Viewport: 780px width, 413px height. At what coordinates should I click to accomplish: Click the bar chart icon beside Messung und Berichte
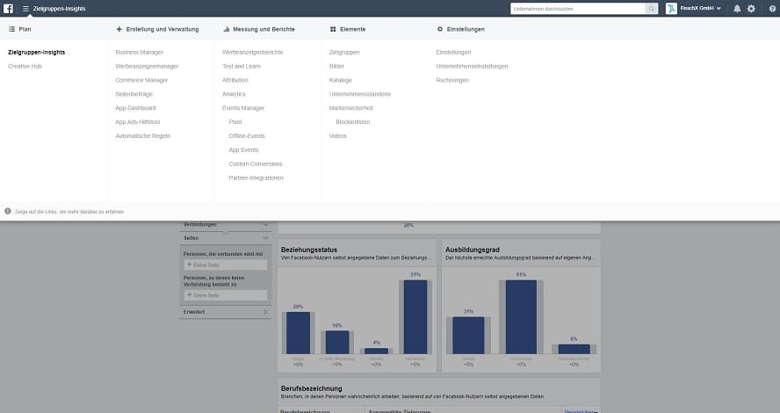227,29
